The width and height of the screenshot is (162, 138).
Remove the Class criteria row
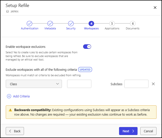(x=153, y=84)
